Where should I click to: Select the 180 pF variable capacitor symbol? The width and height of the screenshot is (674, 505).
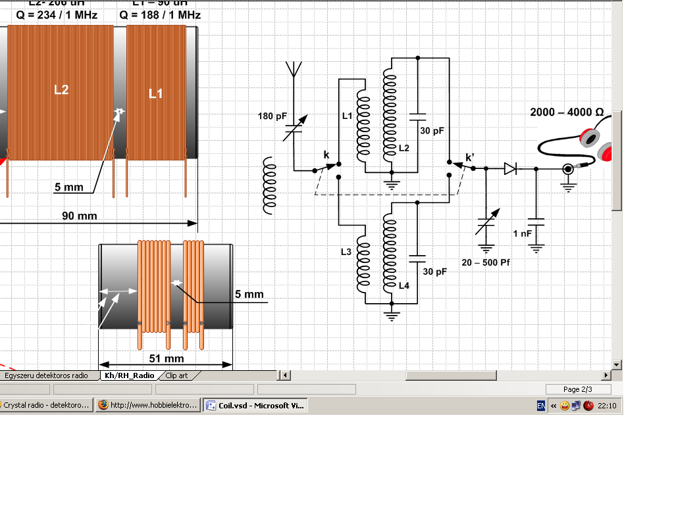[x=294, y=128]
